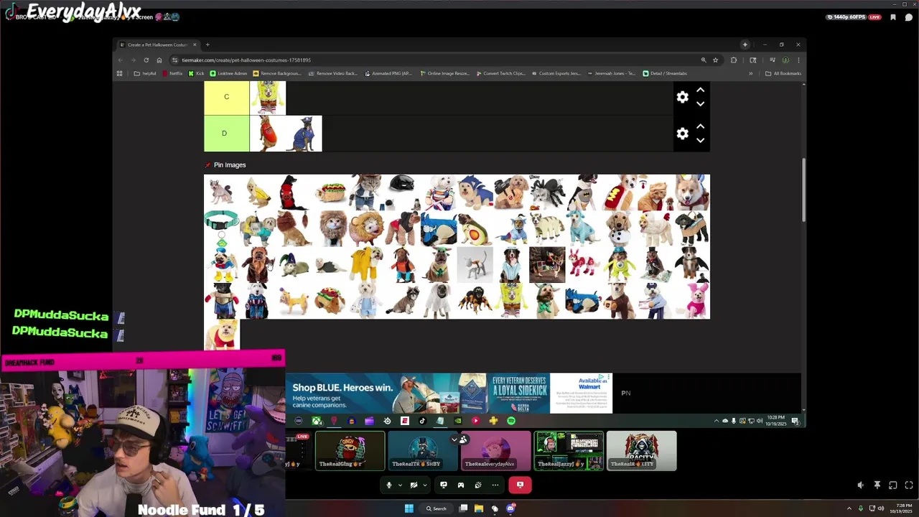The image size is (919, 517).
Task: Toggle camera in call controls
Action: click(x=414, y=485)
